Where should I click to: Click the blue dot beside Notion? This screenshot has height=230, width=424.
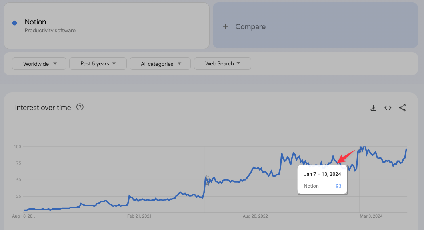(15, 23)
